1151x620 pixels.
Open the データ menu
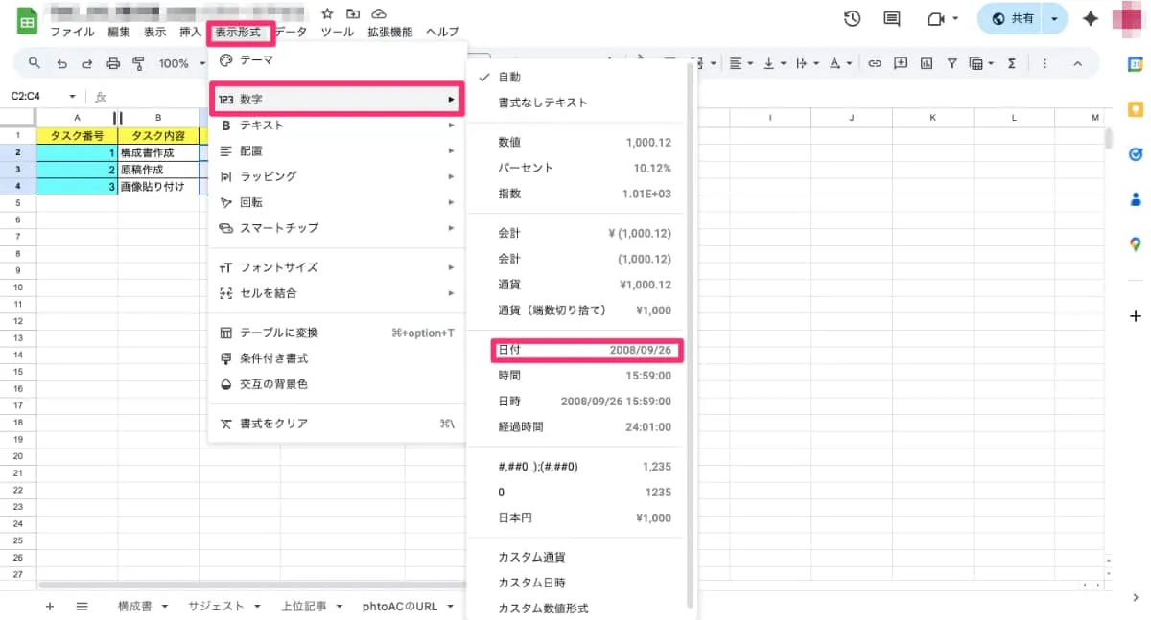pos(291,32)
